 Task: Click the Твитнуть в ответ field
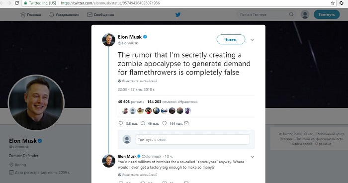click(x=193, y=139)
